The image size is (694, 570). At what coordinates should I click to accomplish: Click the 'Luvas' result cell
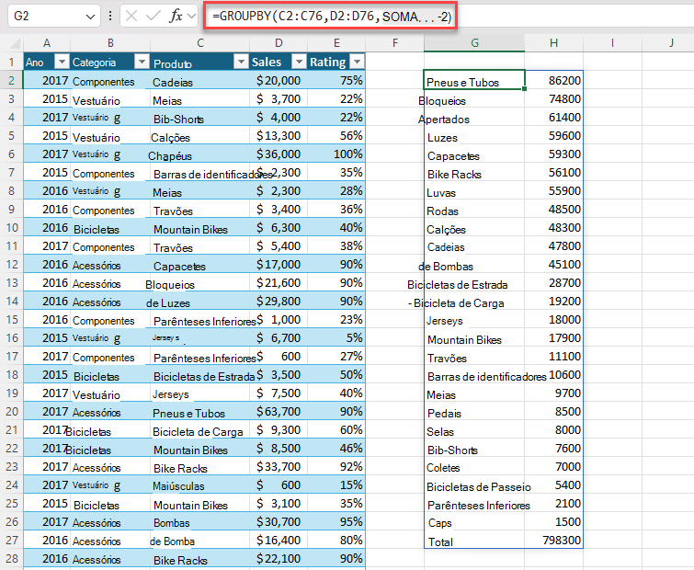(474, 190)
